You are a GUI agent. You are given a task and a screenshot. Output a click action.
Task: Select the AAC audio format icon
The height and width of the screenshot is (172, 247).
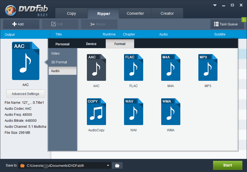click(x=96, y=67)
